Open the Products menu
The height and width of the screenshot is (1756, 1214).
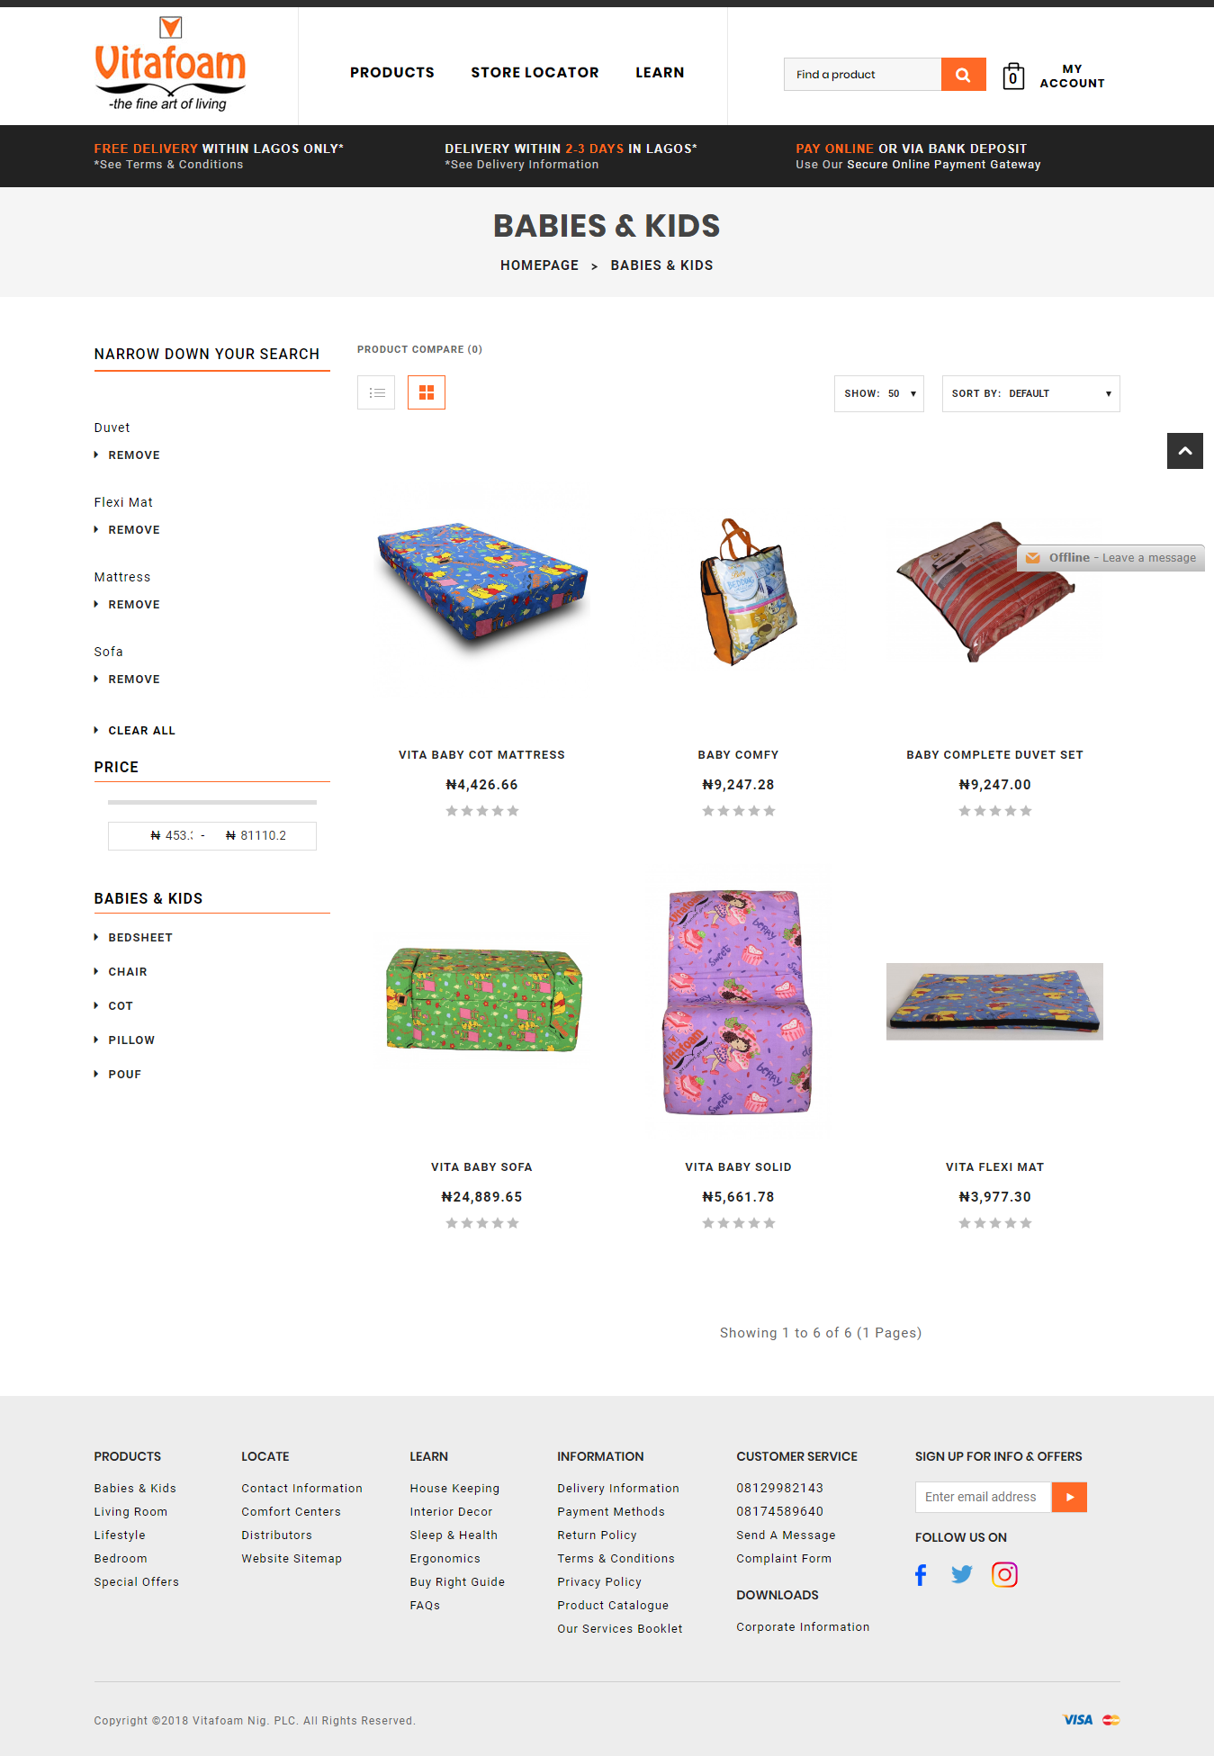392,73
